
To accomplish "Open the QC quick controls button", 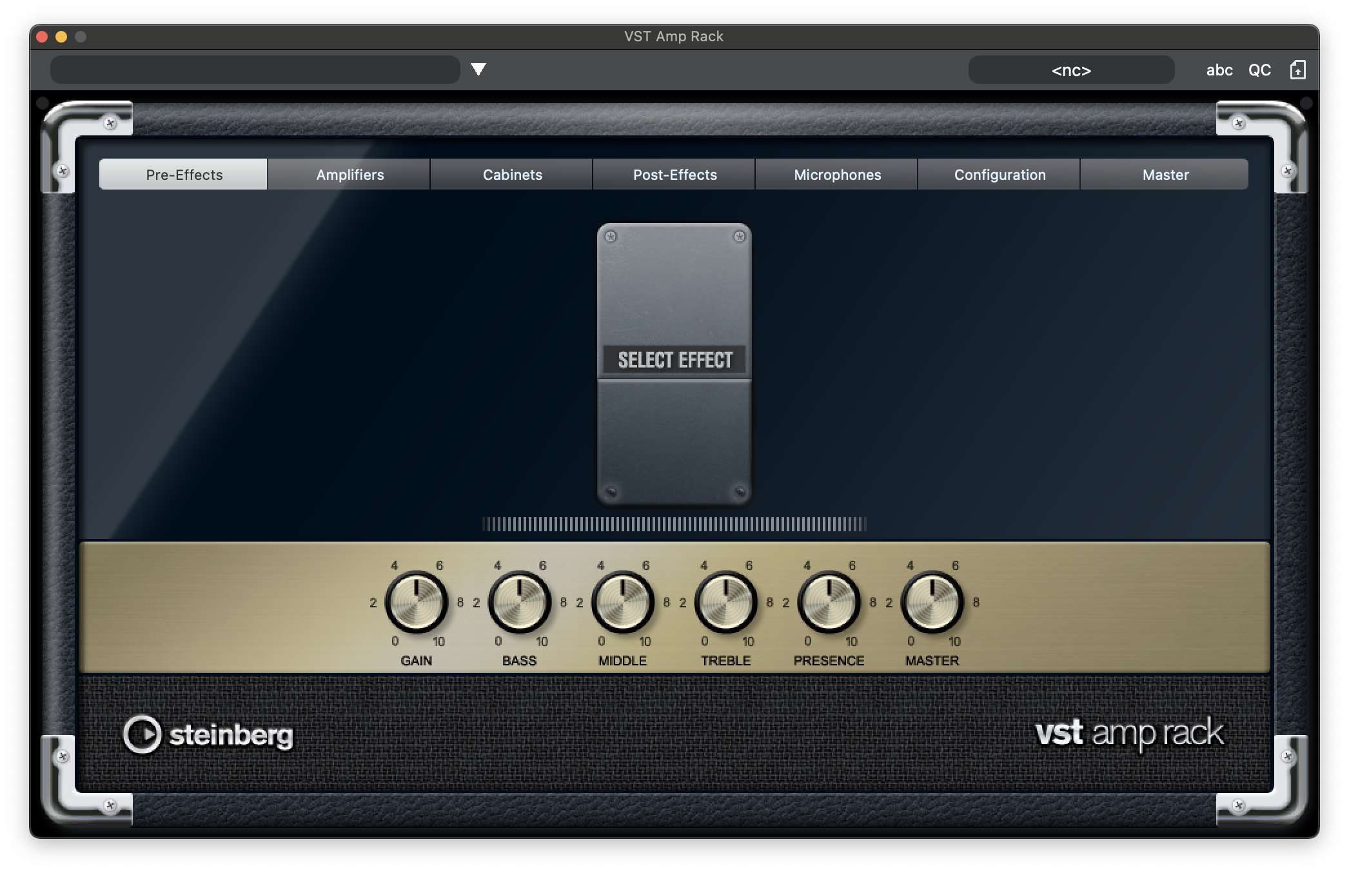I will tap(1259, 70).
